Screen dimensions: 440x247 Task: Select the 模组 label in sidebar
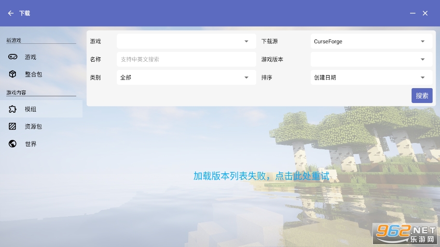click(31, 109)
